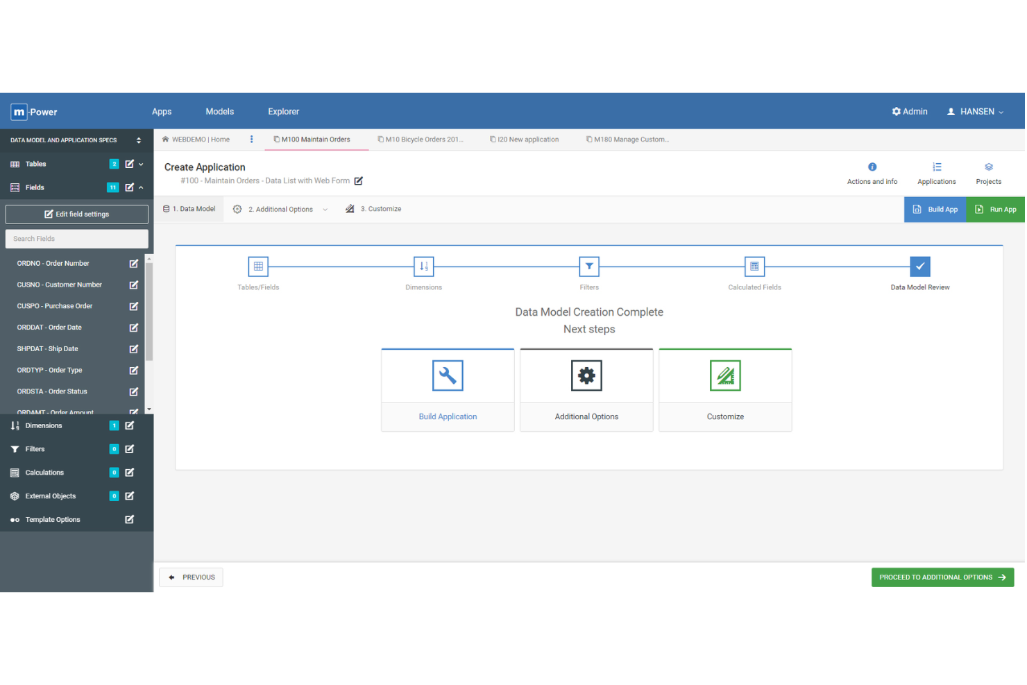Viewport: 1027px width, 685px height.
Task: Open the HANSEN user menu
Action: pyautogui.click(x=975, y=111)
